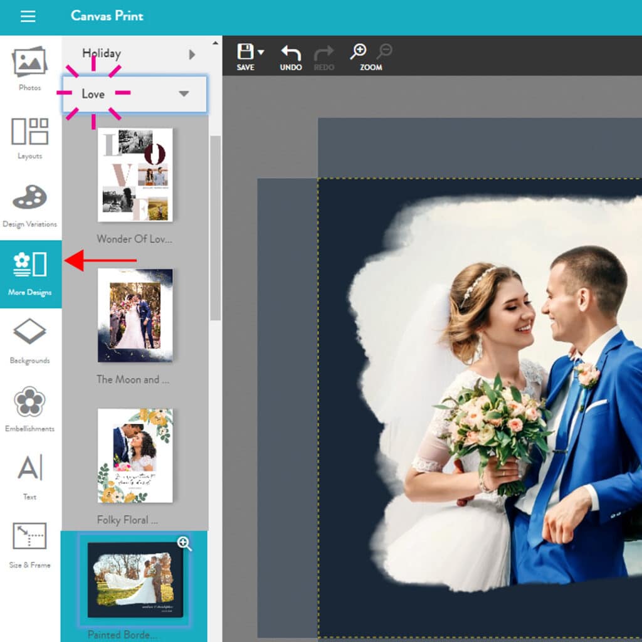Select the Wonder Of Love design thumbnail
The width and height of the screenshot is (642, 642).
click(135, 175)
